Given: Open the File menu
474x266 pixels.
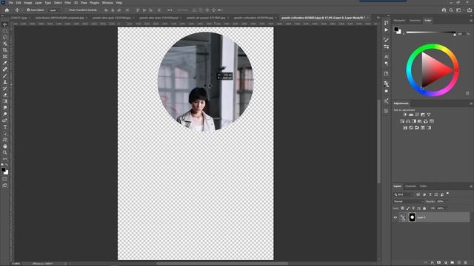Looking at the screenshot, I should pos(11,3).
